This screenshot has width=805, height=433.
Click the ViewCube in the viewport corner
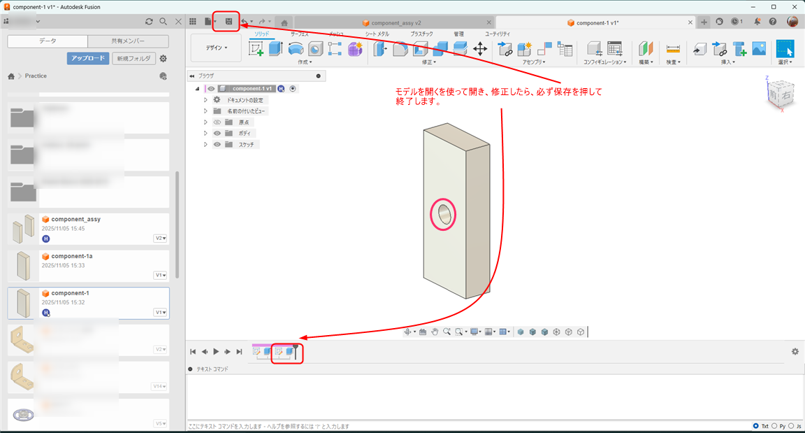pyautogui.click(x=781, y=94)
